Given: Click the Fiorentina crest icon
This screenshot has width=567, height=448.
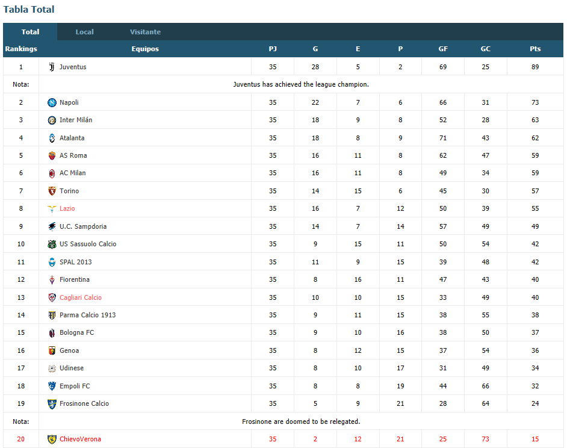Looking at the screenshot, I should (52, 280).
